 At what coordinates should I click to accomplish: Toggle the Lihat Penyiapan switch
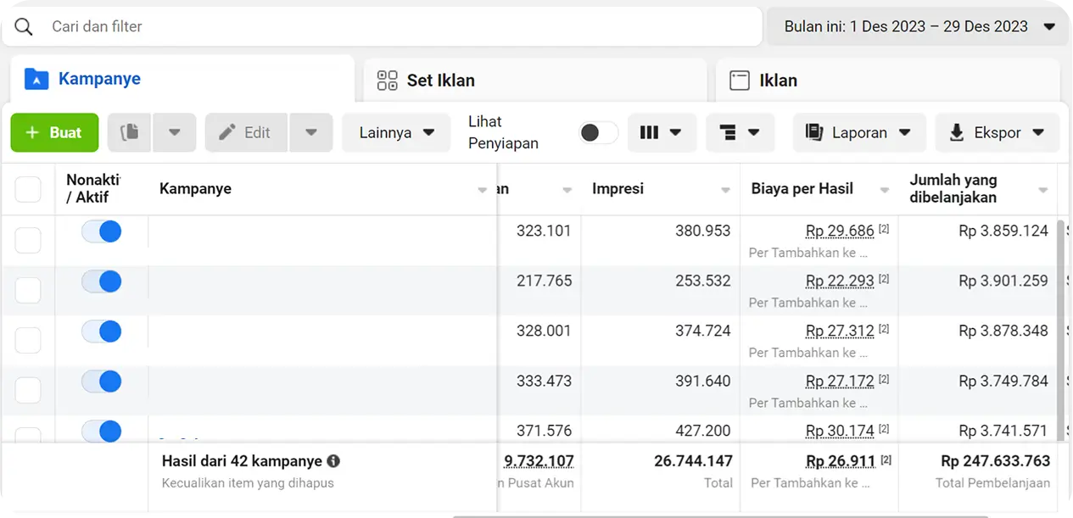pos(598,133)
